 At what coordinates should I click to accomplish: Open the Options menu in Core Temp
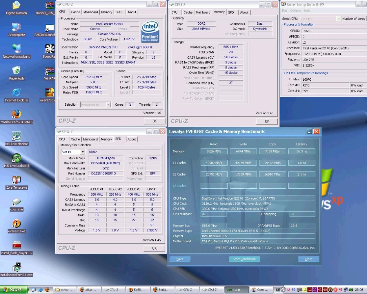coord(295,11)
